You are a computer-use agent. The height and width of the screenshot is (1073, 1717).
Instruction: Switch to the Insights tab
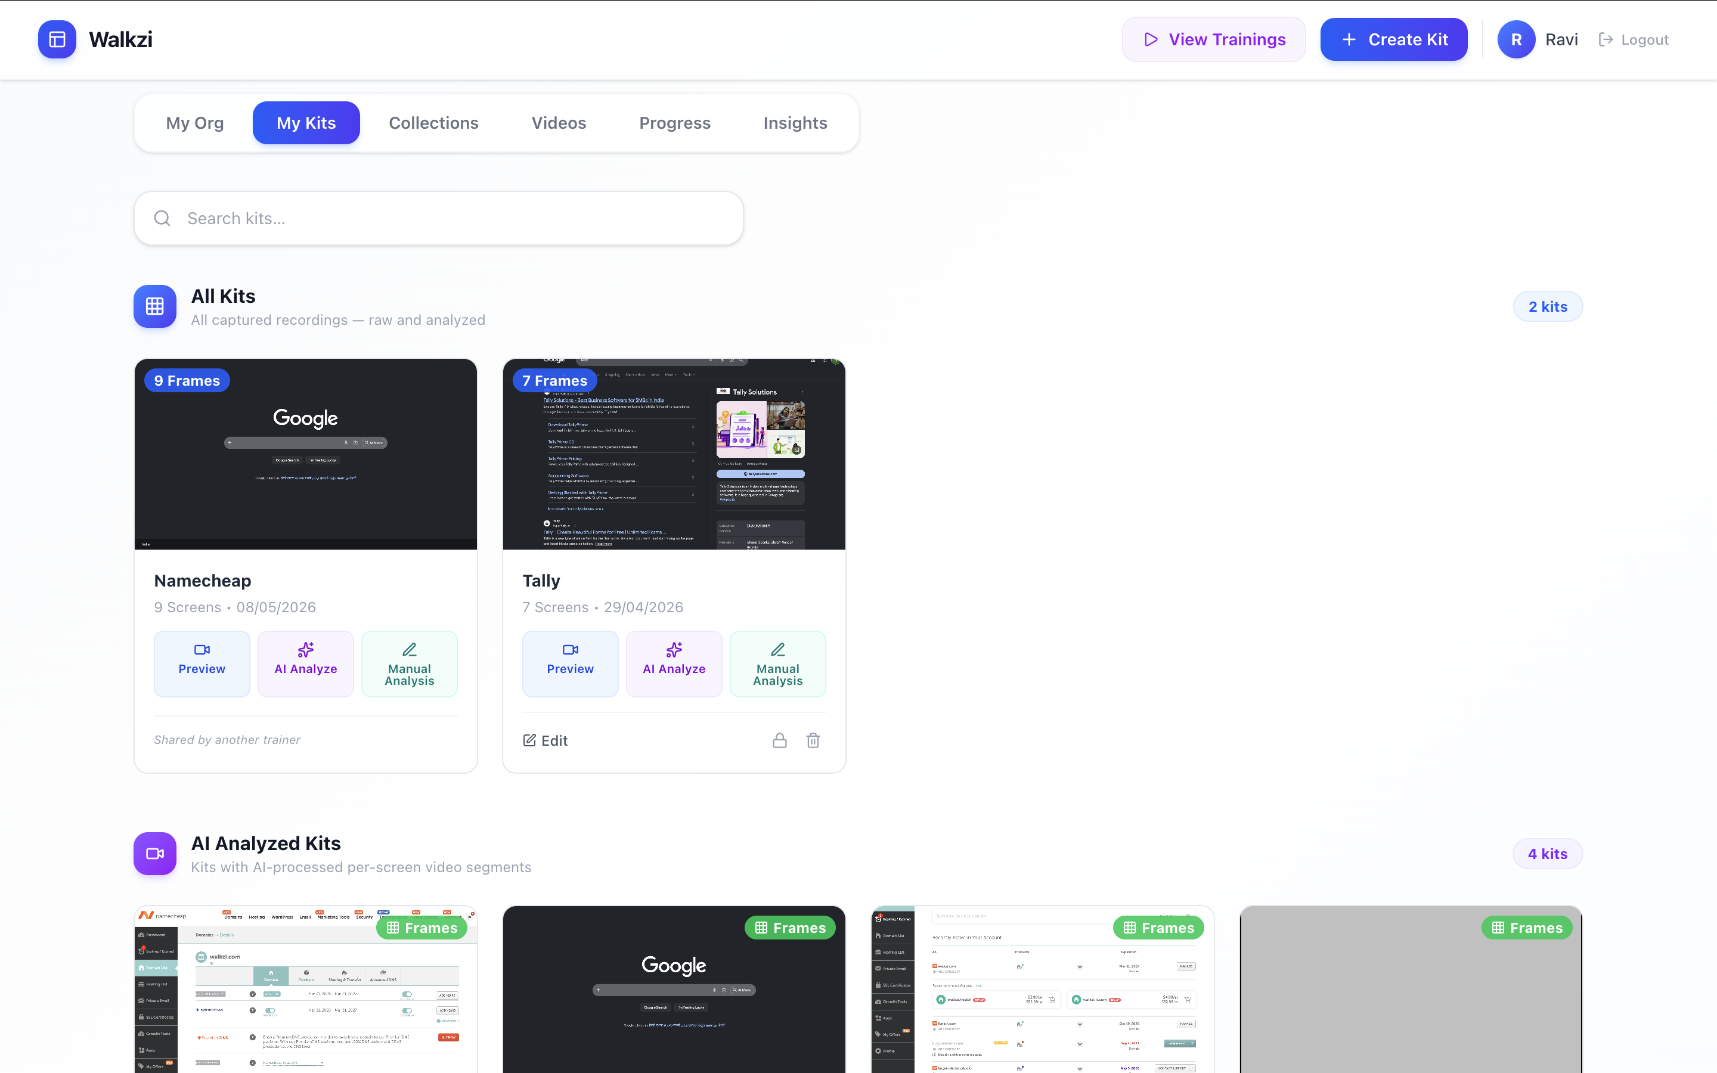click(x=795, y=123)
